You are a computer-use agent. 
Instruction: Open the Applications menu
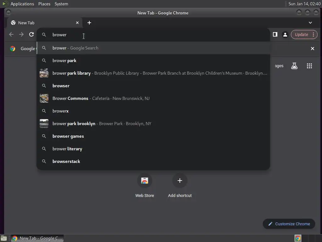pos(22,4)
